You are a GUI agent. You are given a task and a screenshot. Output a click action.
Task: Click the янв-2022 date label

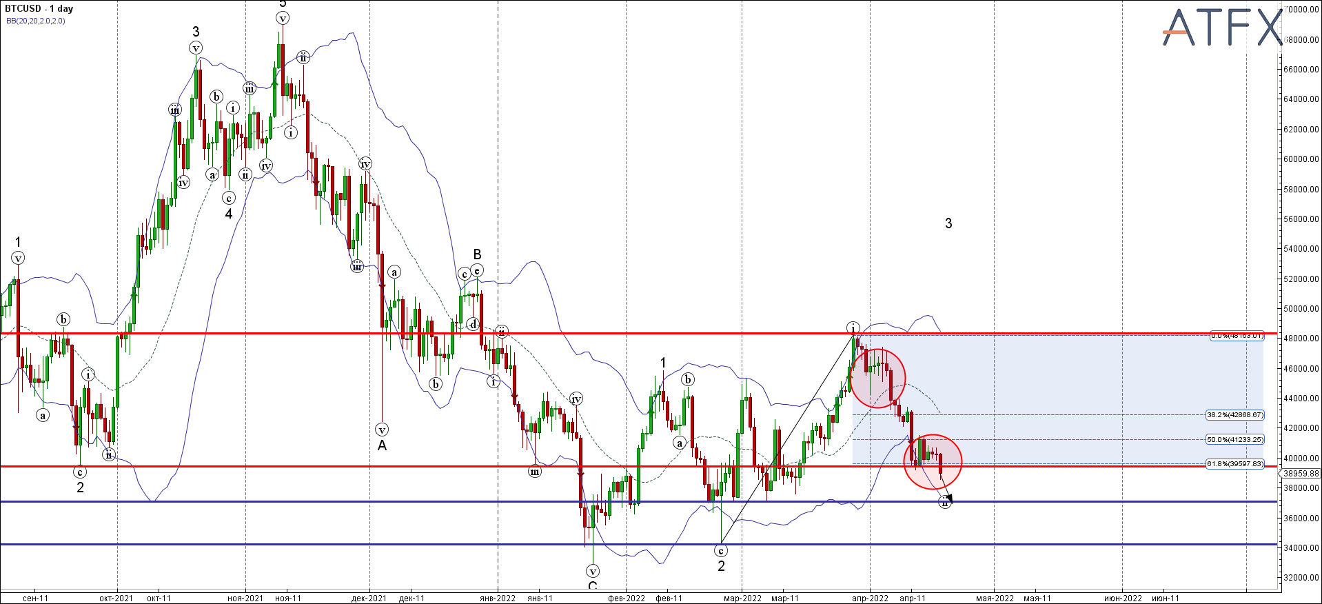[x=498, y=598]
